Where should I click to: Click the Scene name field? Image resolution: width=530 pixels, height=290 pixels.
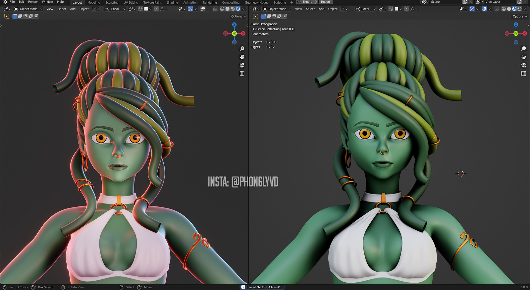pyautogui.click(x=446, y=2)
